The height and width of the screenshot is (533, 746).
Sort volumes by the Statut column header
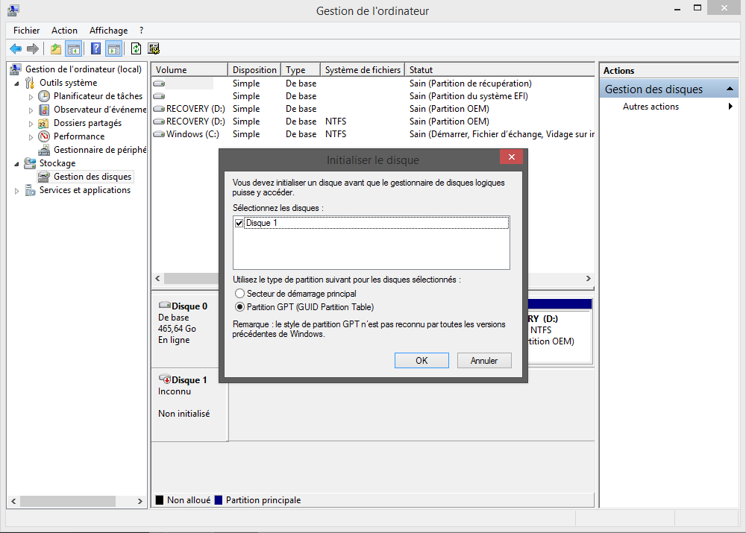[500, 70]
